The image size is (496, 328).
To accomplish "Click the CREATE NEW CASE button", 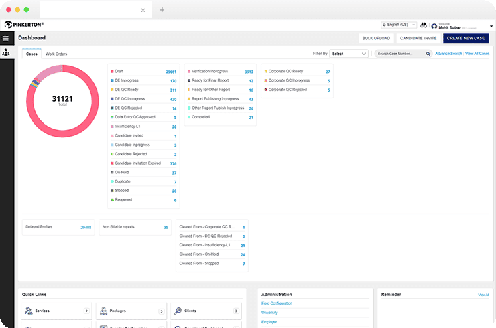I will [466, 38].
